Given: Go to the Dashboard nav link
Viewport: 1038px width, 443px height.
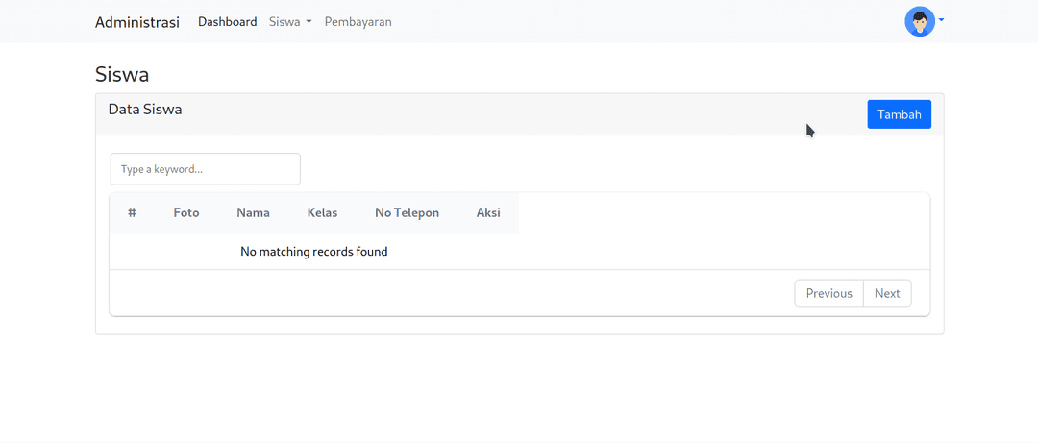Looking at the screenshot, I should (x=228, y=21).
